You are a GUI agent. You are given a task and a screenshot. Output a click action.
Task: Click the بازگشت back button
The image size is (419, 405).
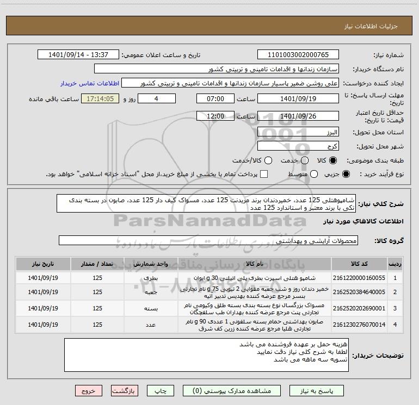125,391
